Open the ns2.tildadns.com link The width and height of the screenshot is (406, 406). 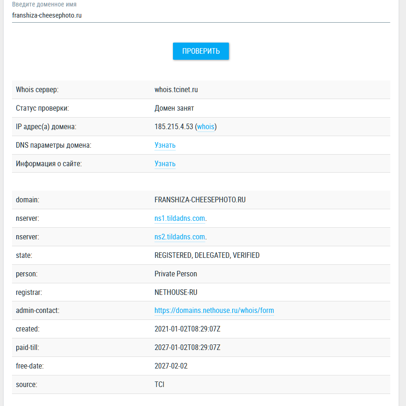180,237
